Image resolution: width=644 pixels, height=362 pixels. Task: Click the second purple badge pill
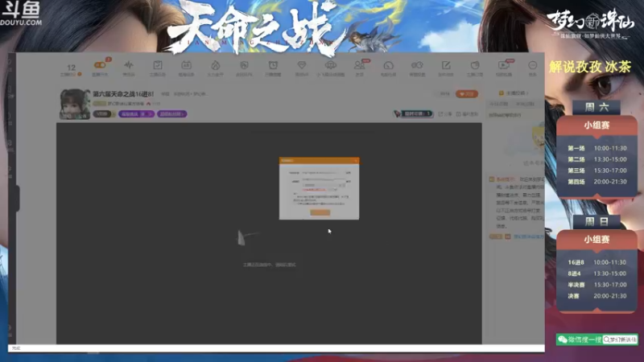tap(171, 114)
